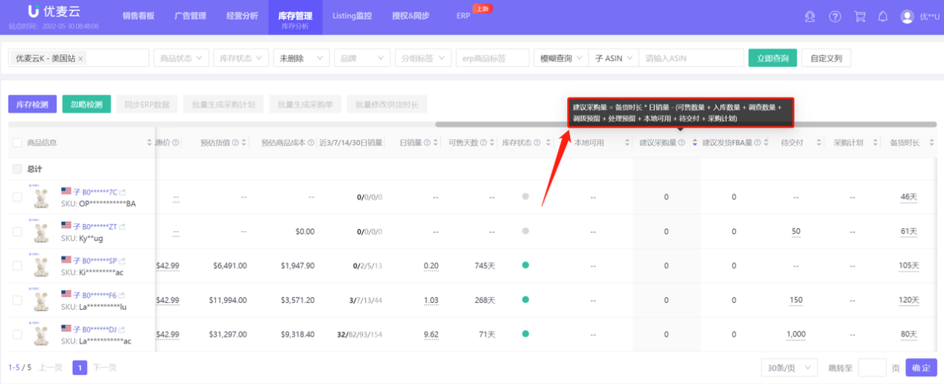Open the help question mark icon

coord(835,16)
